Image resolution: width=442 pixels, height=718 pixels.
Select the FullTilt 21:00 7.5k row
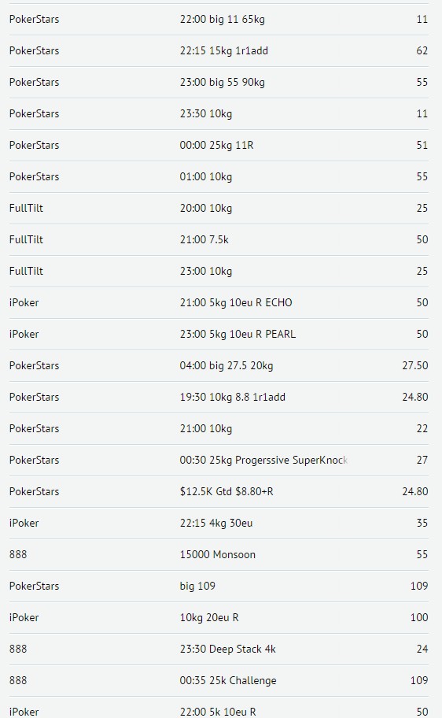[x=219, y=239]
